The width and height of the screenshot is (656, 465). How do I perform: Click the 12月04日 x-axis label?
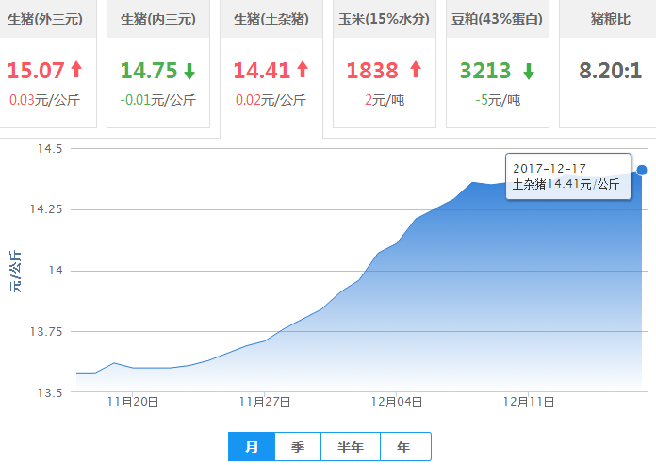click(x=396, y=401)
